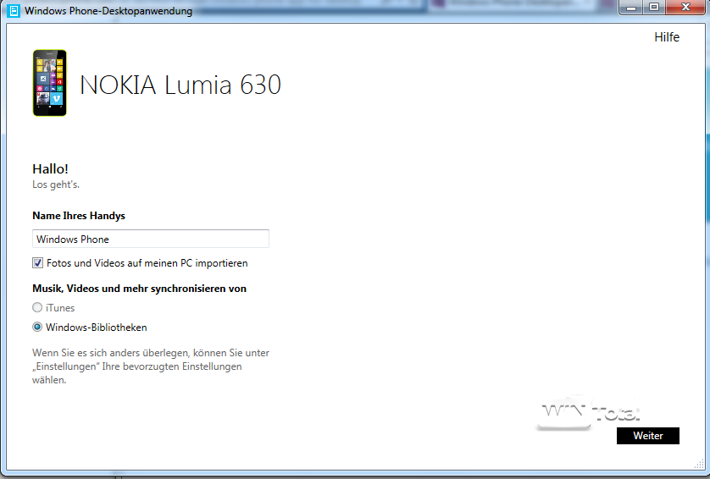
Task: Close the Windows Phone desktop application window
Action: coord(685,8)
